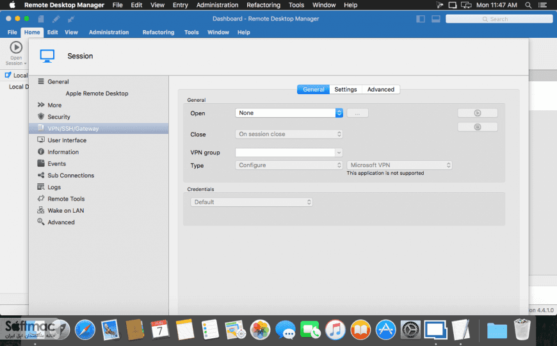The width and height of the screenshot is (557, 346).
Task: Open the Type Configure dropdown
Action: [289, 165]
